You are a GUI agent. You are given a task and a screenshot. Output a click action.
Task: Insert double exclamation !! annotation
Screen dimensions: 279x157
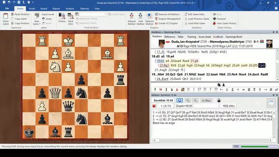188,89
